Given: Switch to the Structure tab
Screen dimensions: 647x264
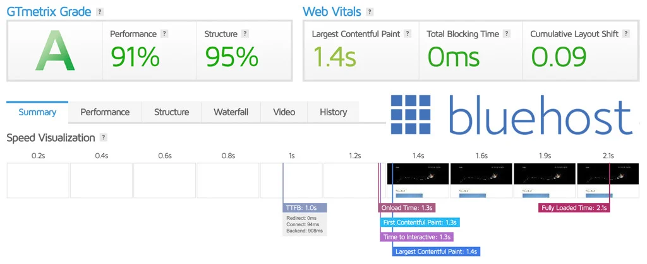Looking at the screenshot, I should [x=172, y=112].
